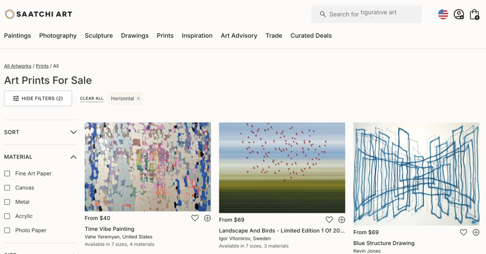Tick the Photo Paper checkbox
Image resolution: width=486 pixels, height=254 pixels.
coord(7,230)
